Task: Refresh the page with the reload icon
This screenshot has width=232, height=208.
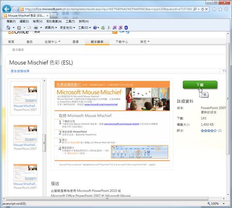Action: point(203,9)
